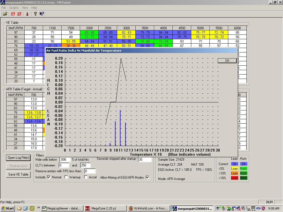
Task: Open folder icon in Quick Launch bar
Action: click(x=19, y=208)
